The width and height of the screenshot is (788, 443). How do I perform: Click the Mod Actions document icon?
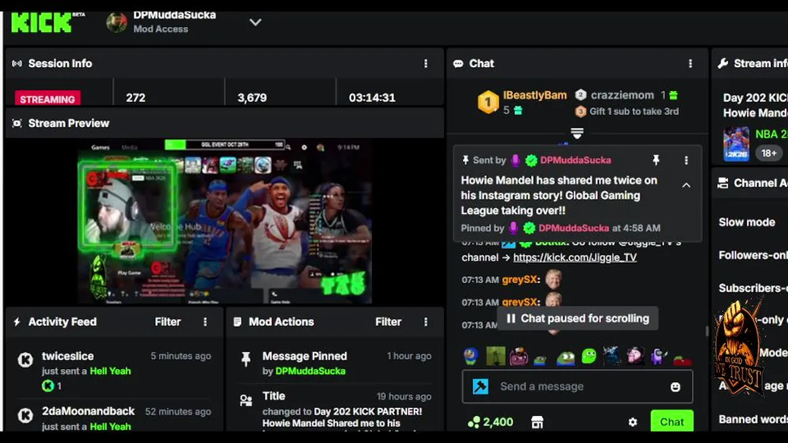(238, 322)
